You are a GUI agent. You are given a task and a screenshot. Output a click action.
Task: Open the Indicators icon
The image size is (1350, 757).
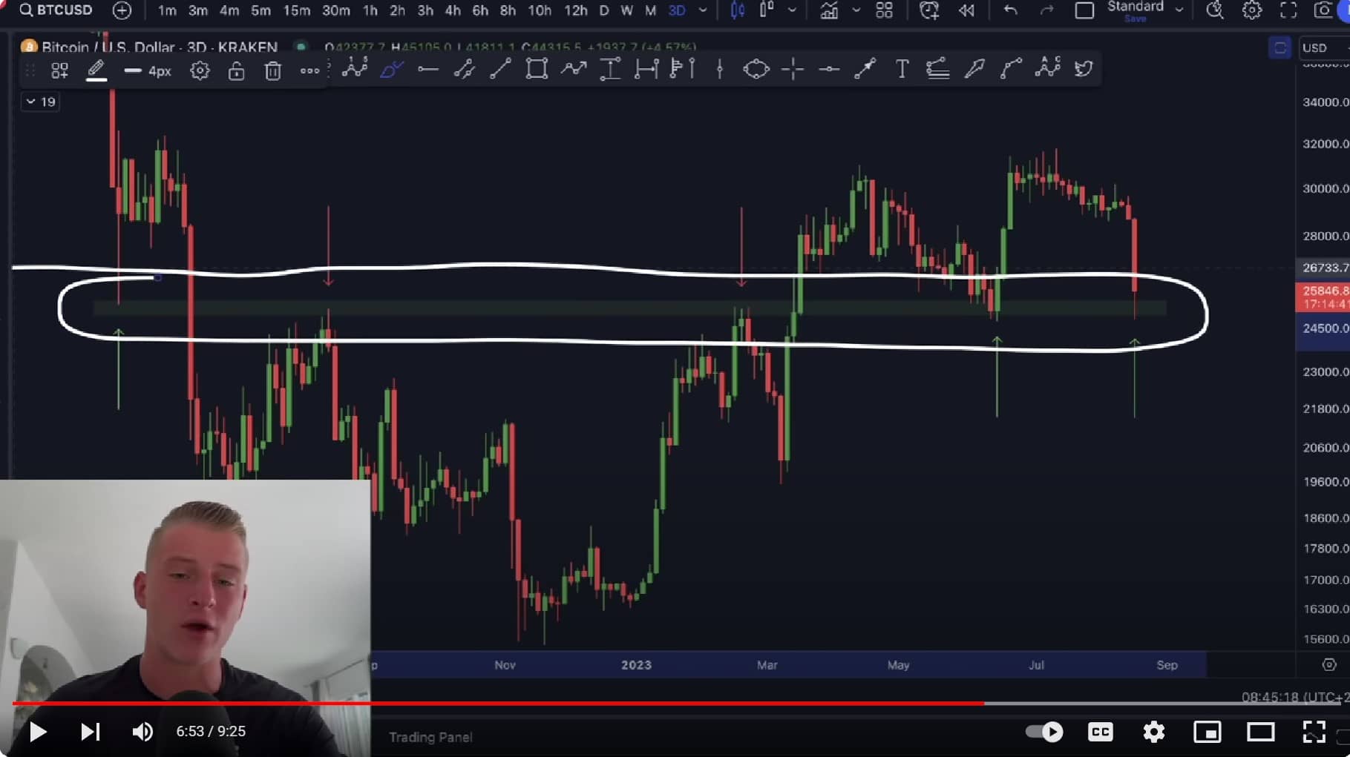(829, 10)
